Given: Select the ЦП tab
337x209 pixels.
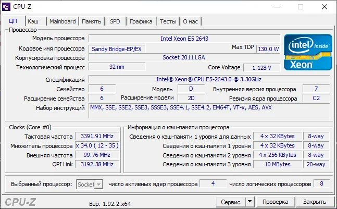Looking at the screenshot, I should [x=13, y=21].
